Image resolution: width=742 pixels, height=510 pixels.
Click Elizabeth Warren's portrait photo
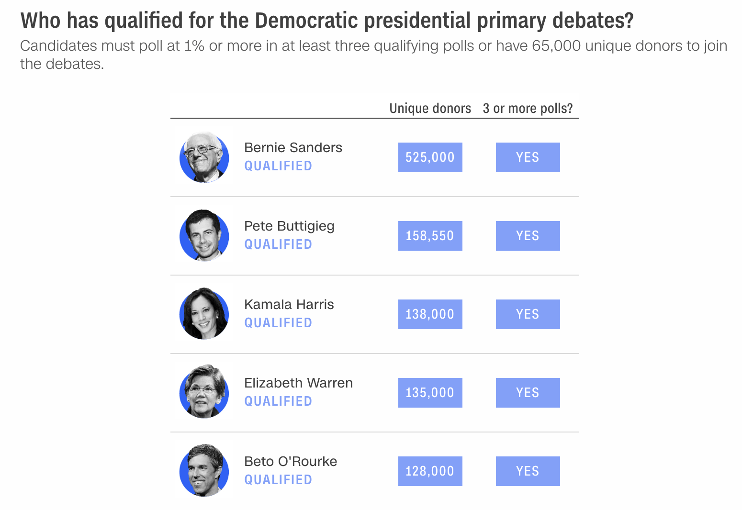pyautogui.click(x=204, y=392)
